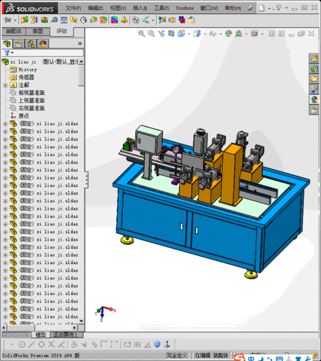Click the Edit Appearance color ball in view toolbar
This screenshot has width=321, height=361.
228,33
